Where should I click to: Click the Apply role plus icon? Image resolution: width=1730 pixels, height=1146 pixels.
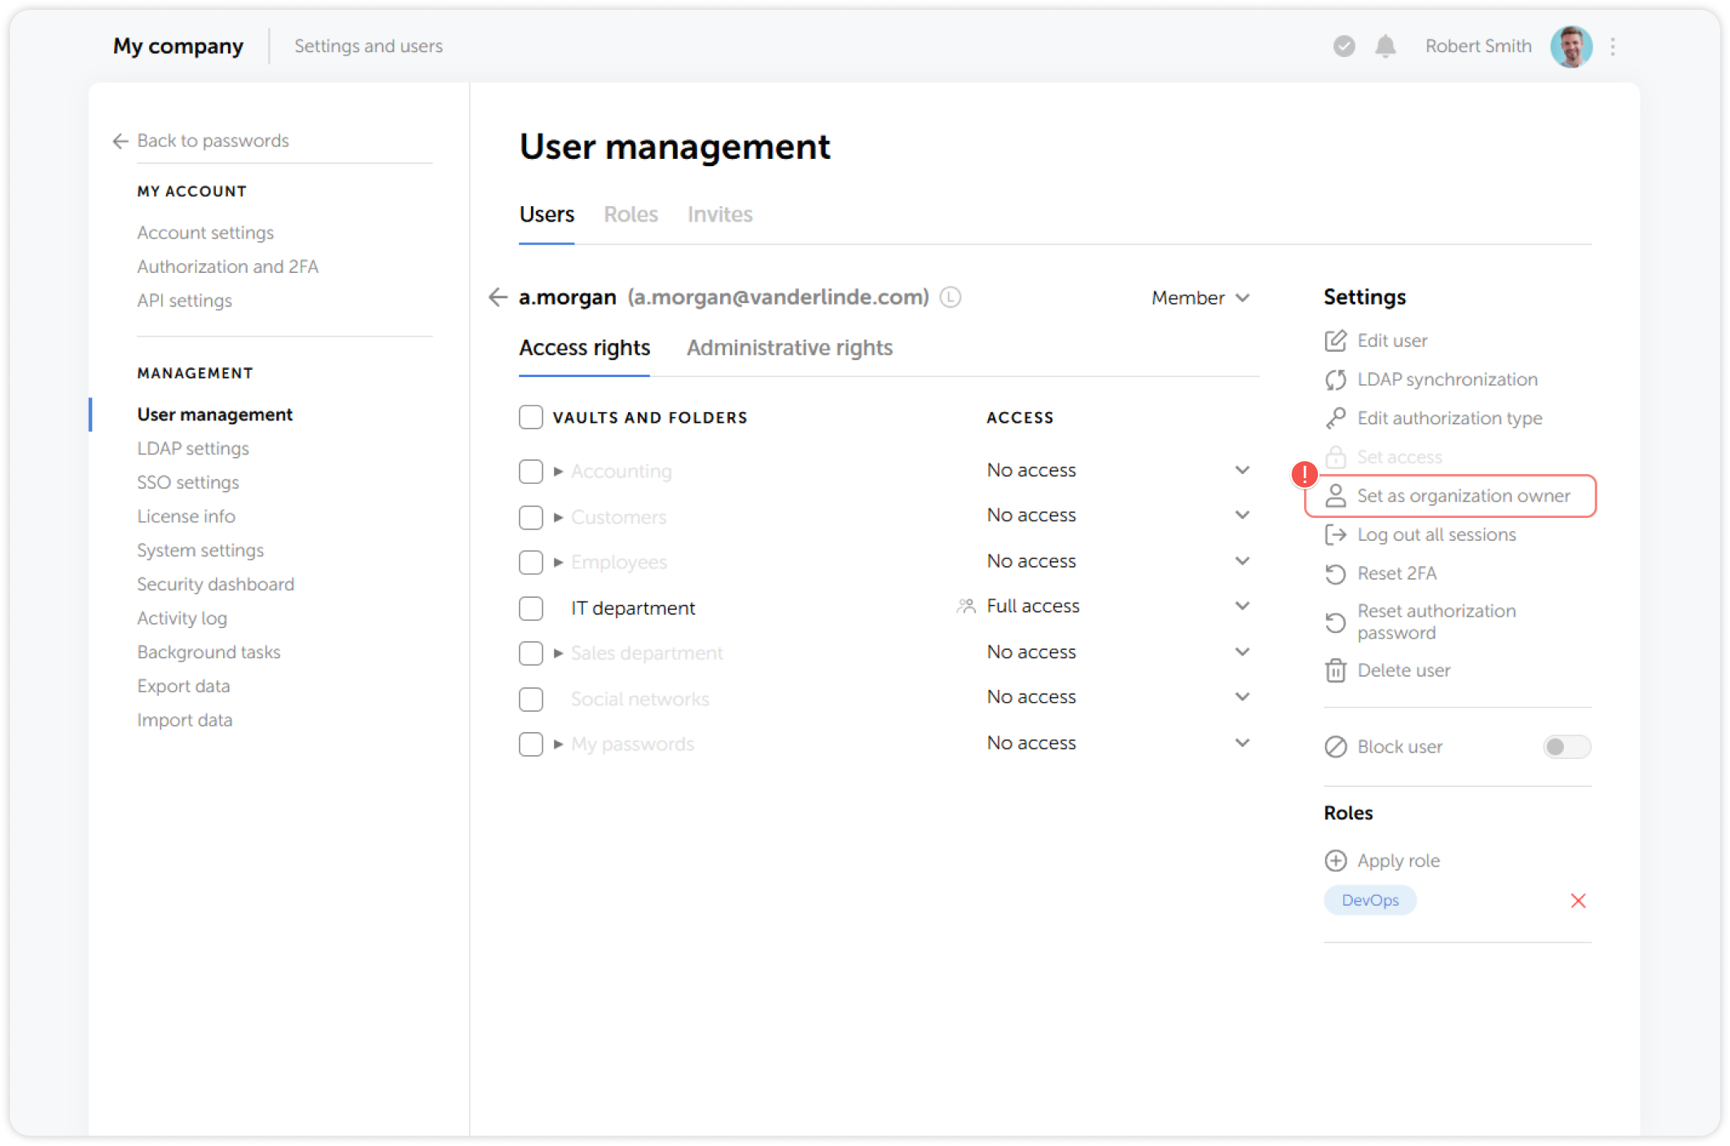pos(1336,860)
